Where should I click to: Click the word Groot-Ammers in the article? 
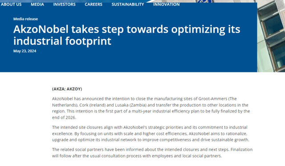click(x=213, y=99)
